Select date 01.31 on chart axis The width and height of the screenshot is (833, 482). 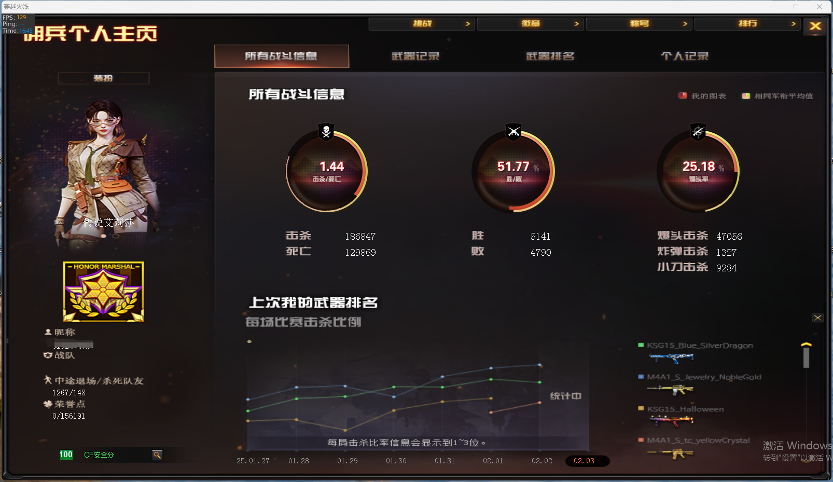point(445,461)
